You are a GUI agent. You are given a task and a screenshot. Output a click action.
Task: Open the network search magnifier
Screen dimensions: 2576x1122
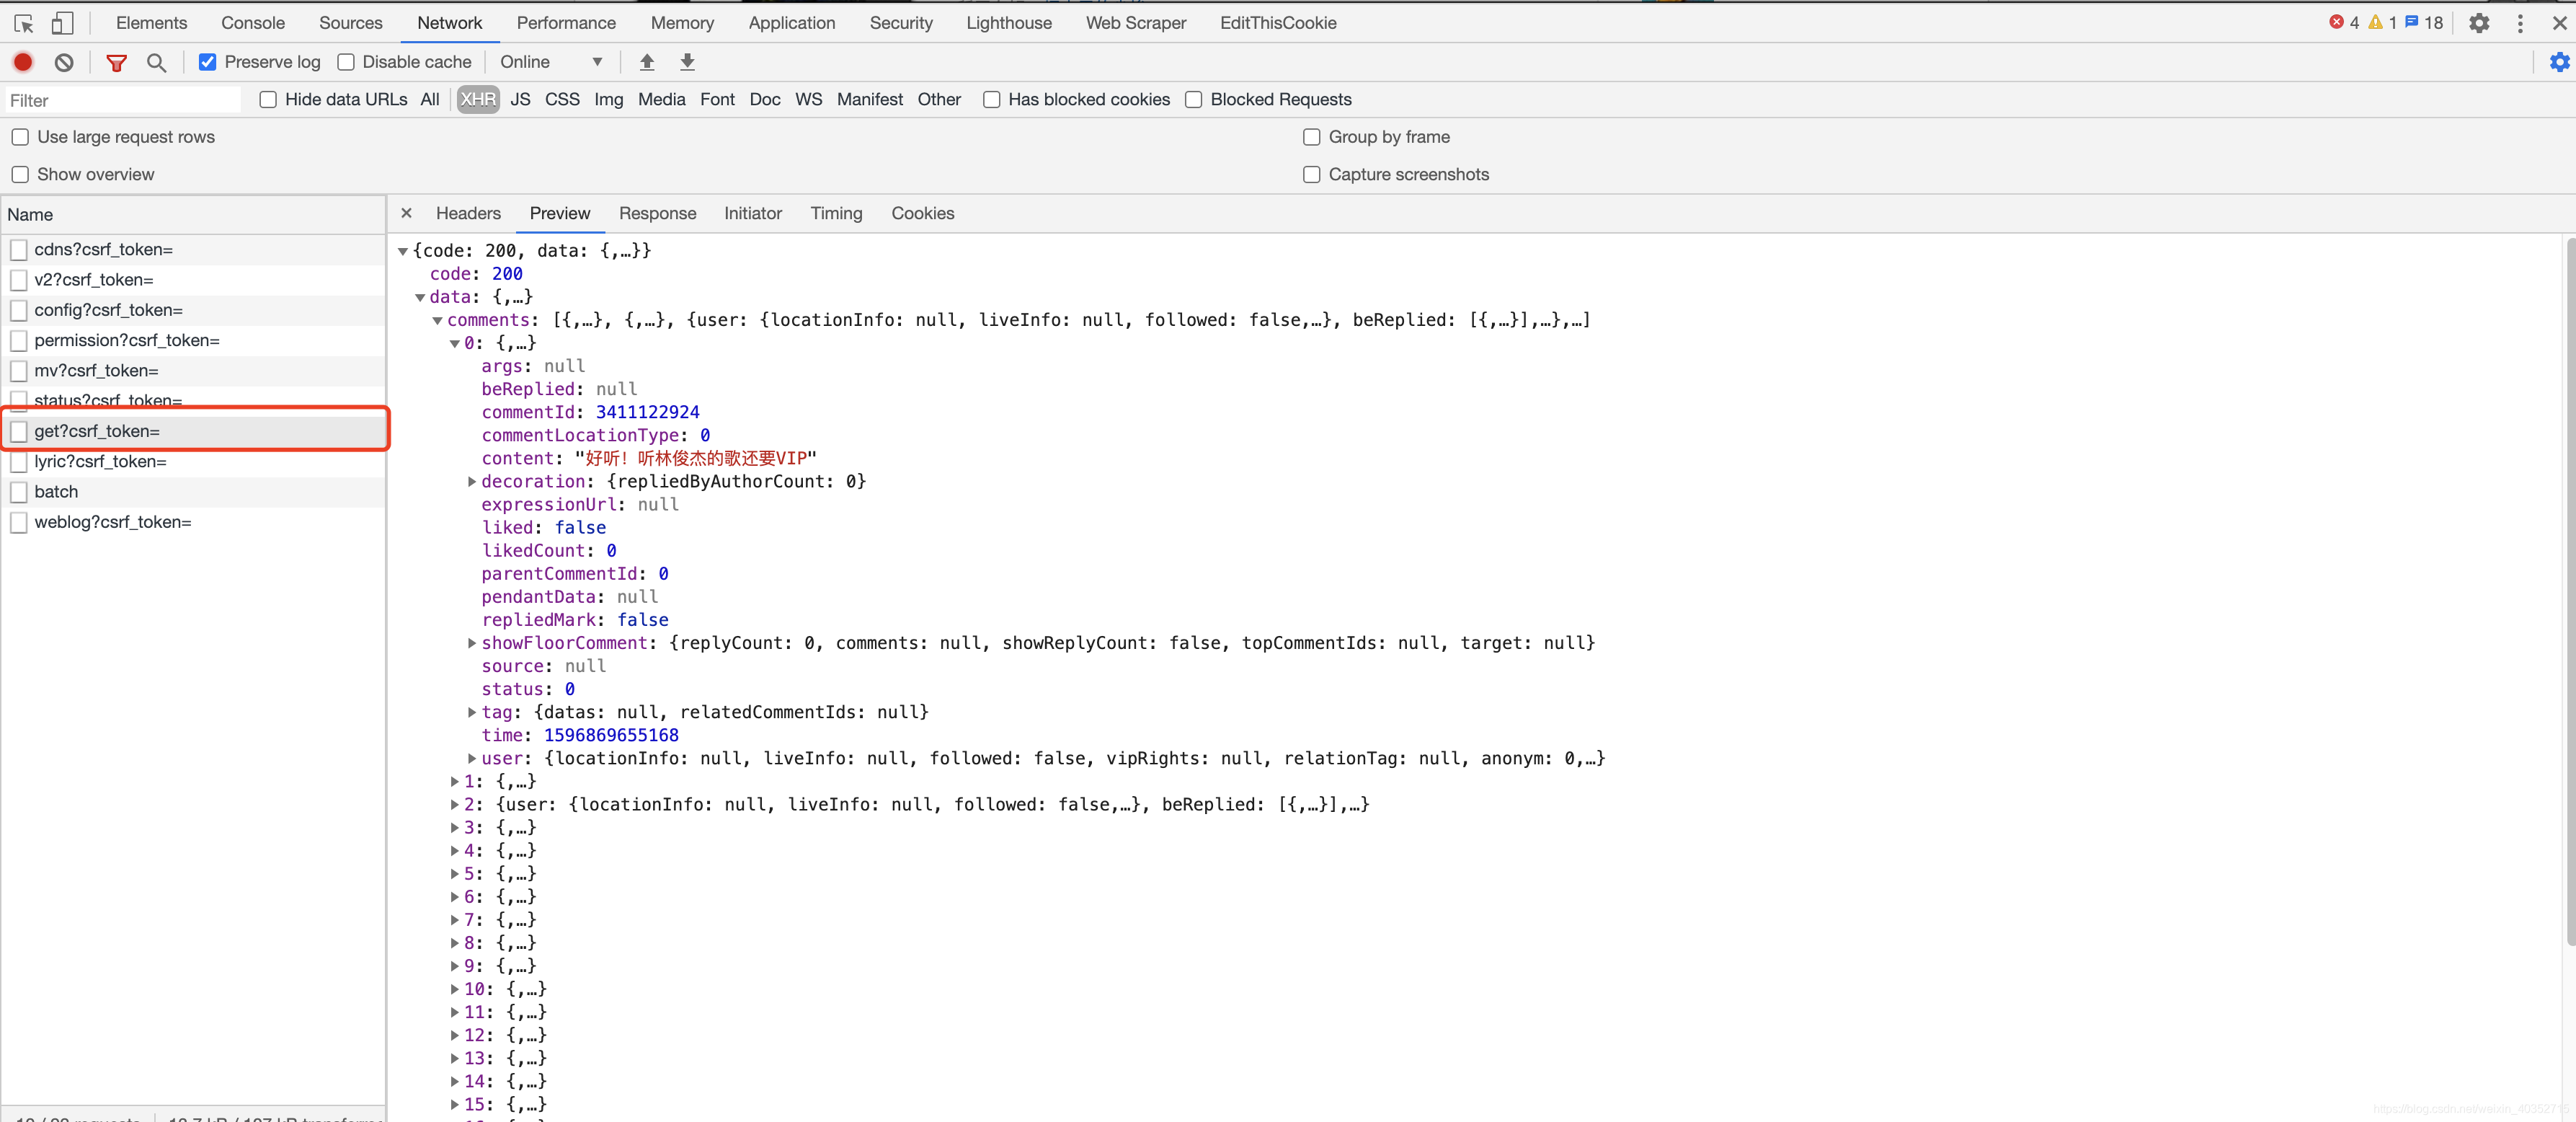pos(156,62)
